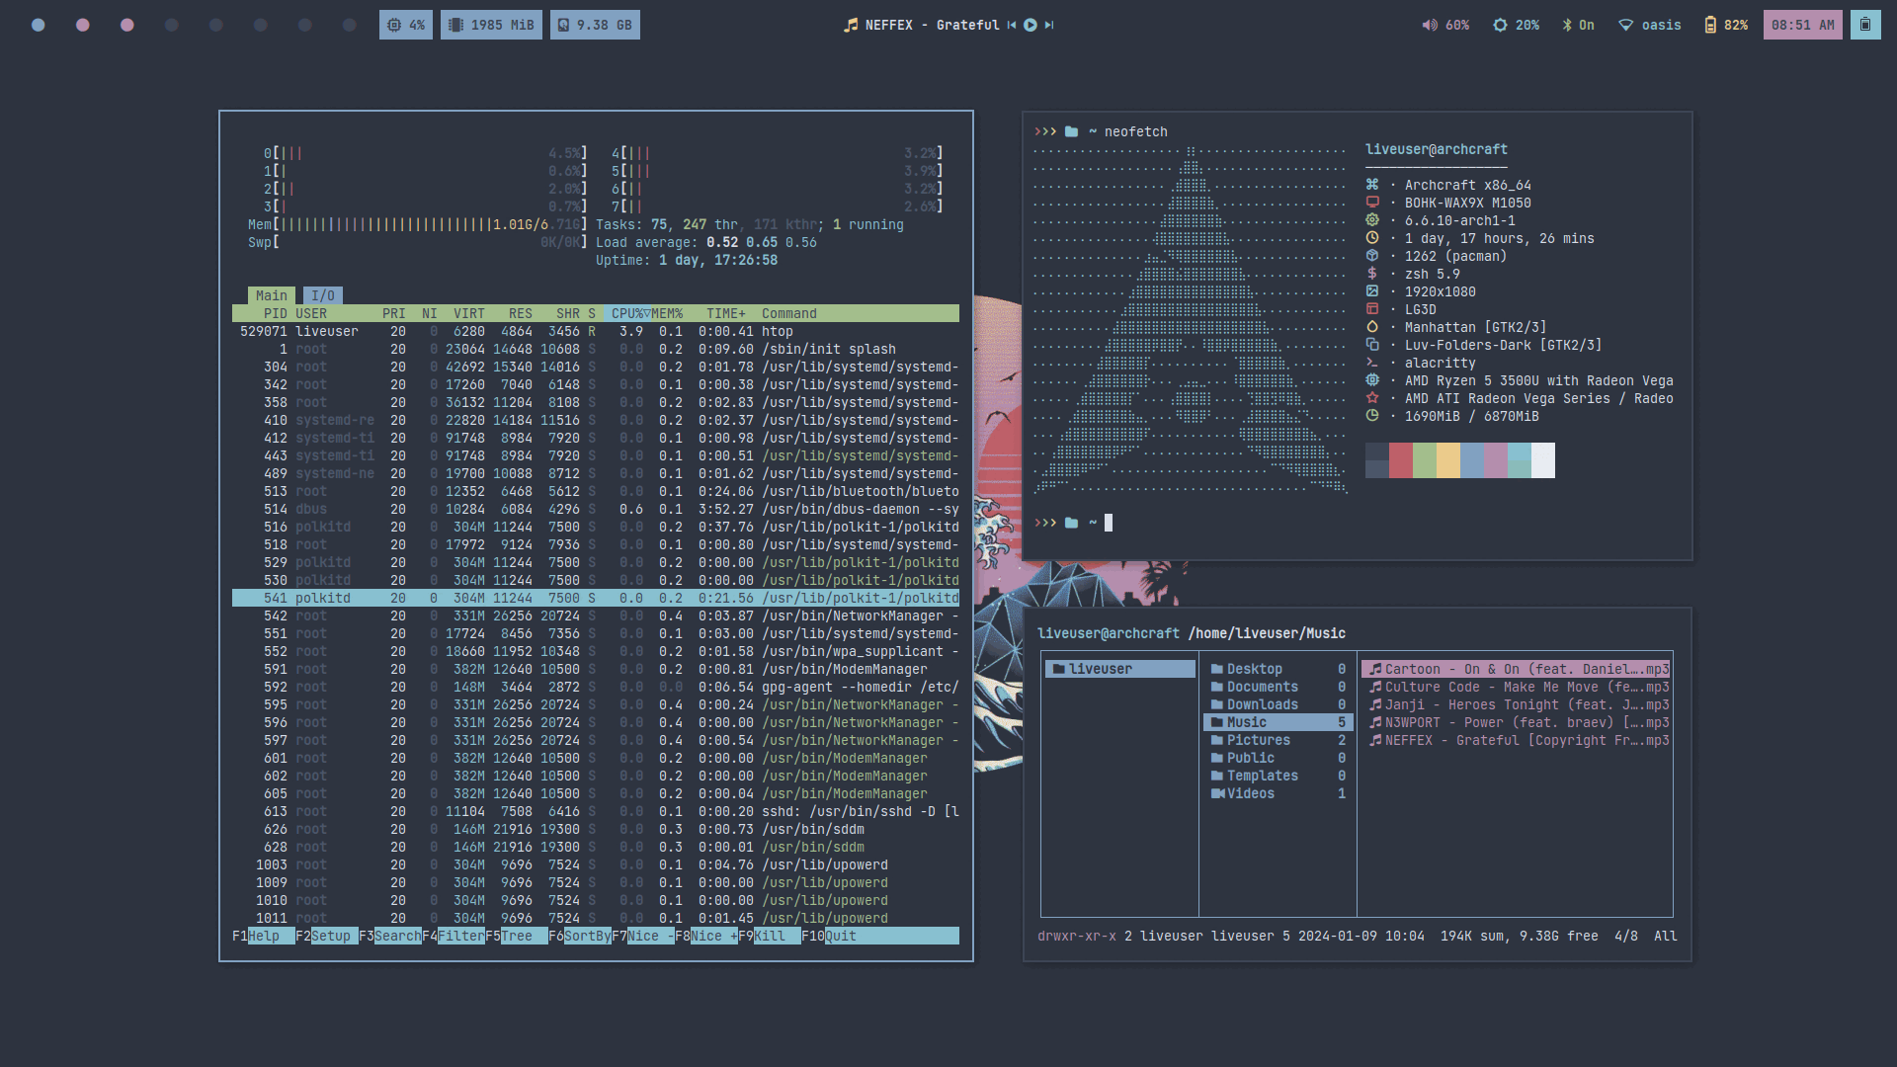The image size is (1897, 1067).
Task: Click the battery icon at 82%
Action: [1710, 26]
